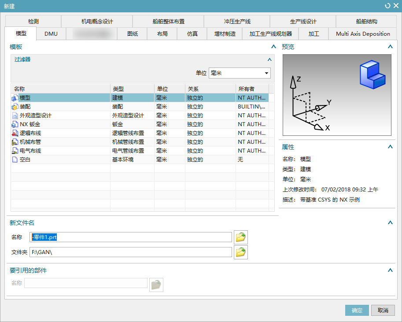Click the 名称 file name input field

(x=131, y=237)
